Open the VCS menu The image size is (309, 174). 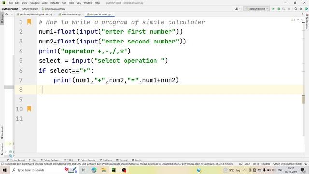pyautogui.click(x=79, y=3)
